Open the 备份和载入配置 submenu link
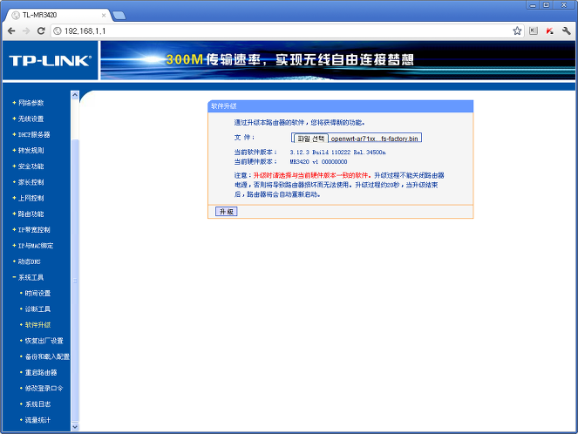578x434 pixels. click(47, 356)
